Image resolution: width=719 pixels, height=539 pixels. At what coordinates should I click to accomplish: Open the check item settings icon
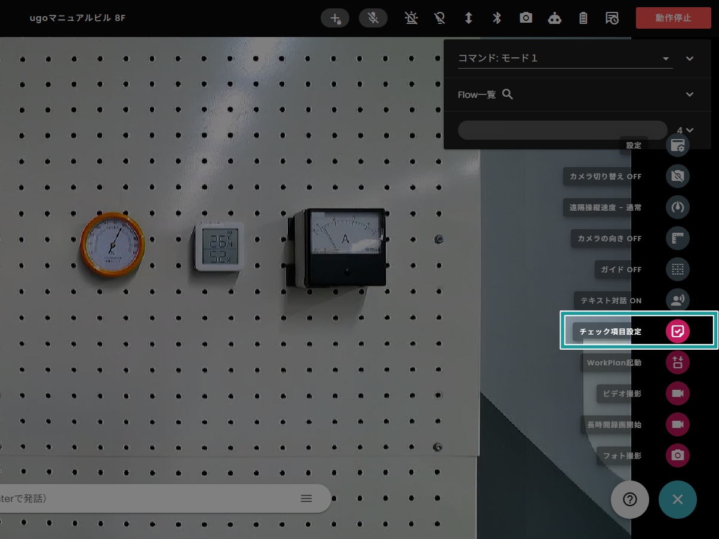point(678,331)
